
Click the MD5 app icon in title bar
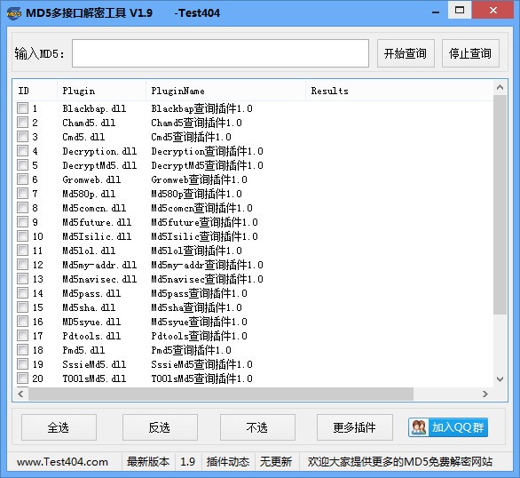(14, 13)
